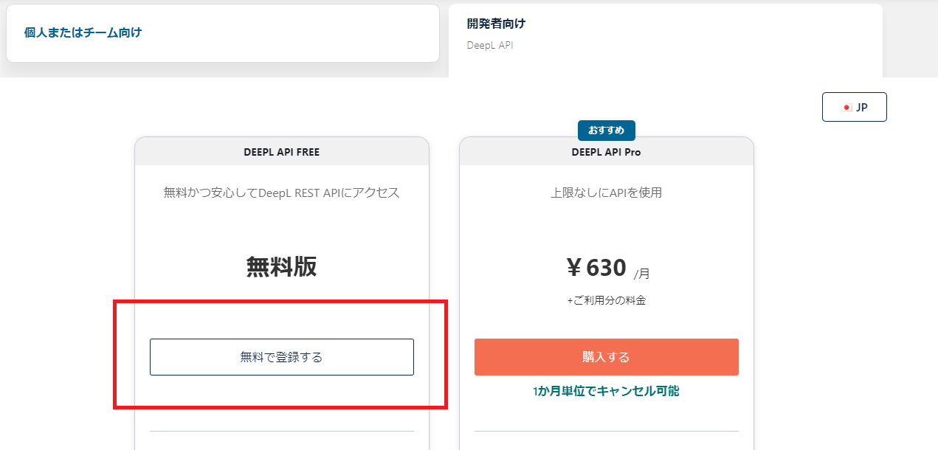Select the 開発者向け tab
Viewport: 938px width, 450px height.
pos(665,39)
